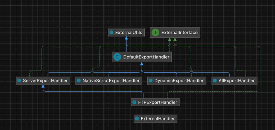Click the class icon on ServerExportHandler node
Screen dimensions: 275x130
pos(19,81)
